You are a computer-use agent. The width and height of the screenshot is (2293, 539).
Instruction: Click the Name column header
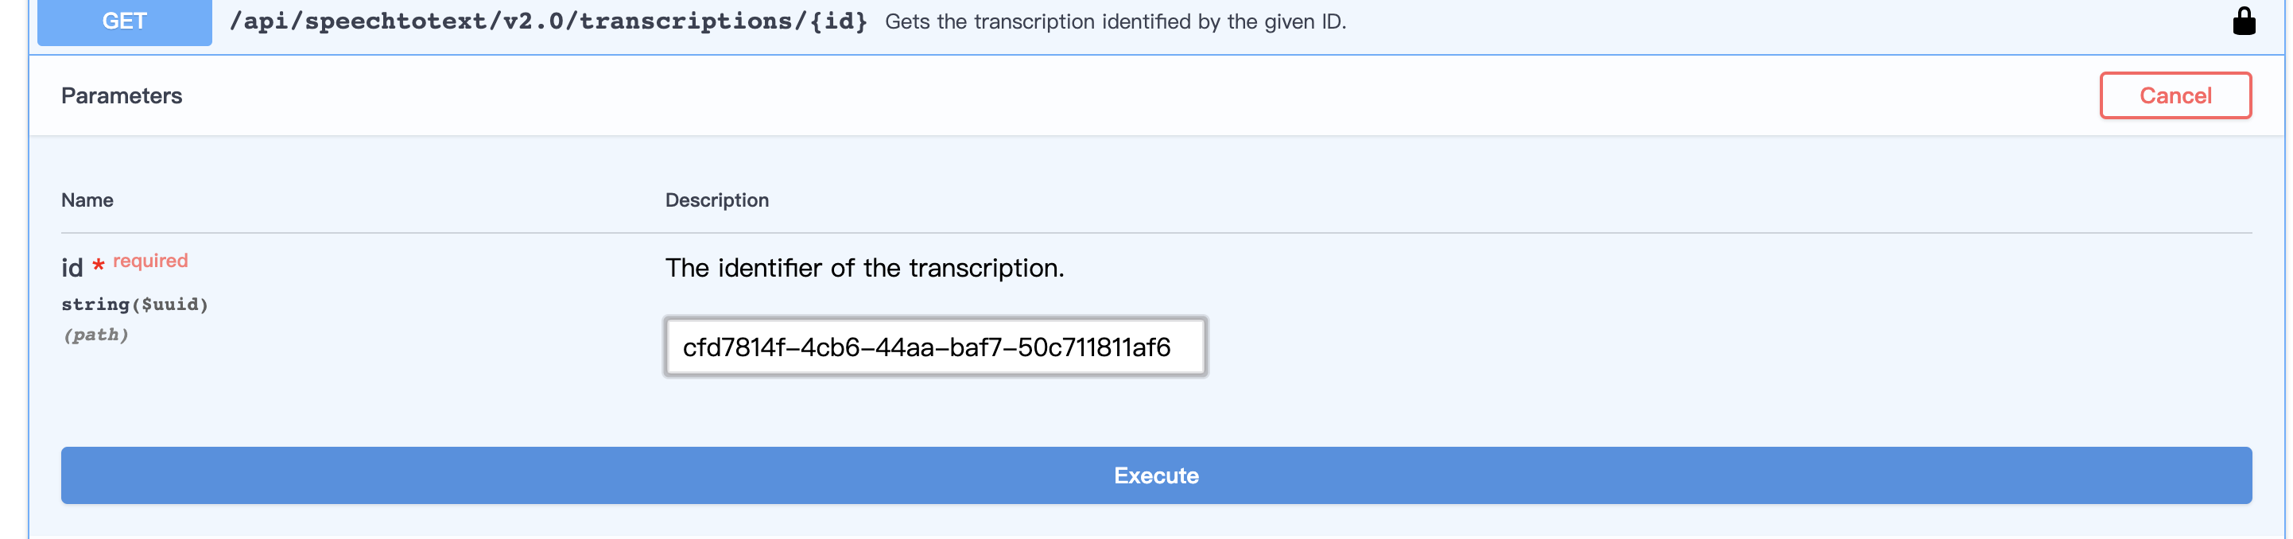[x=87, y=200]
